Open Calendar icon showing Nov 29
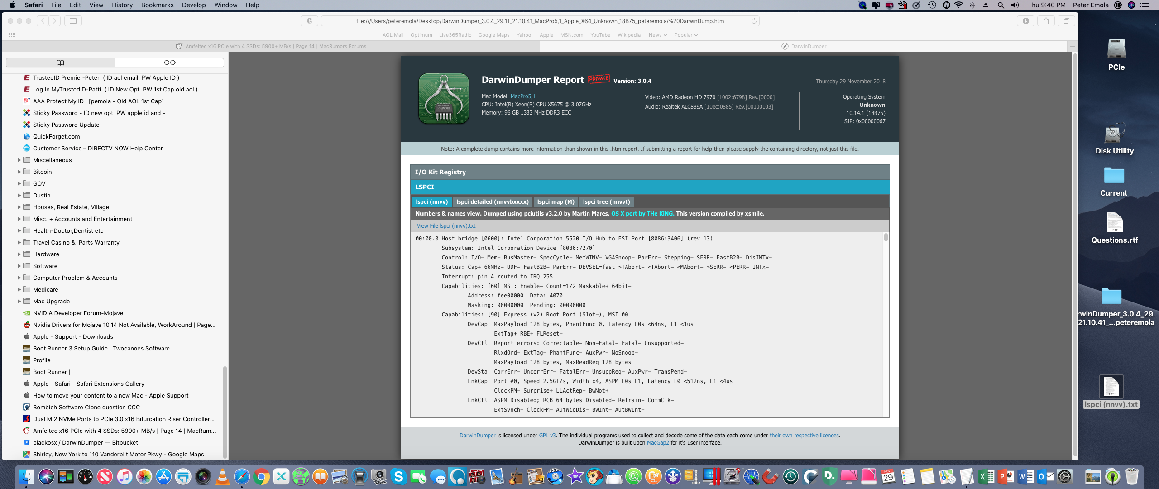1159x489 pixels. coord(888,476)
